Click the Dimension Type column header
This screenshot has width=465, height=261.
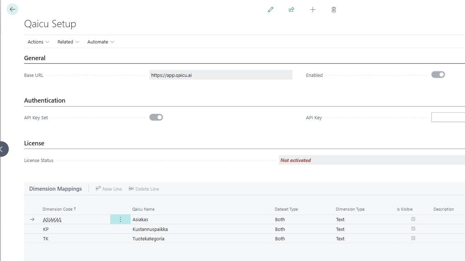(350, 209)
